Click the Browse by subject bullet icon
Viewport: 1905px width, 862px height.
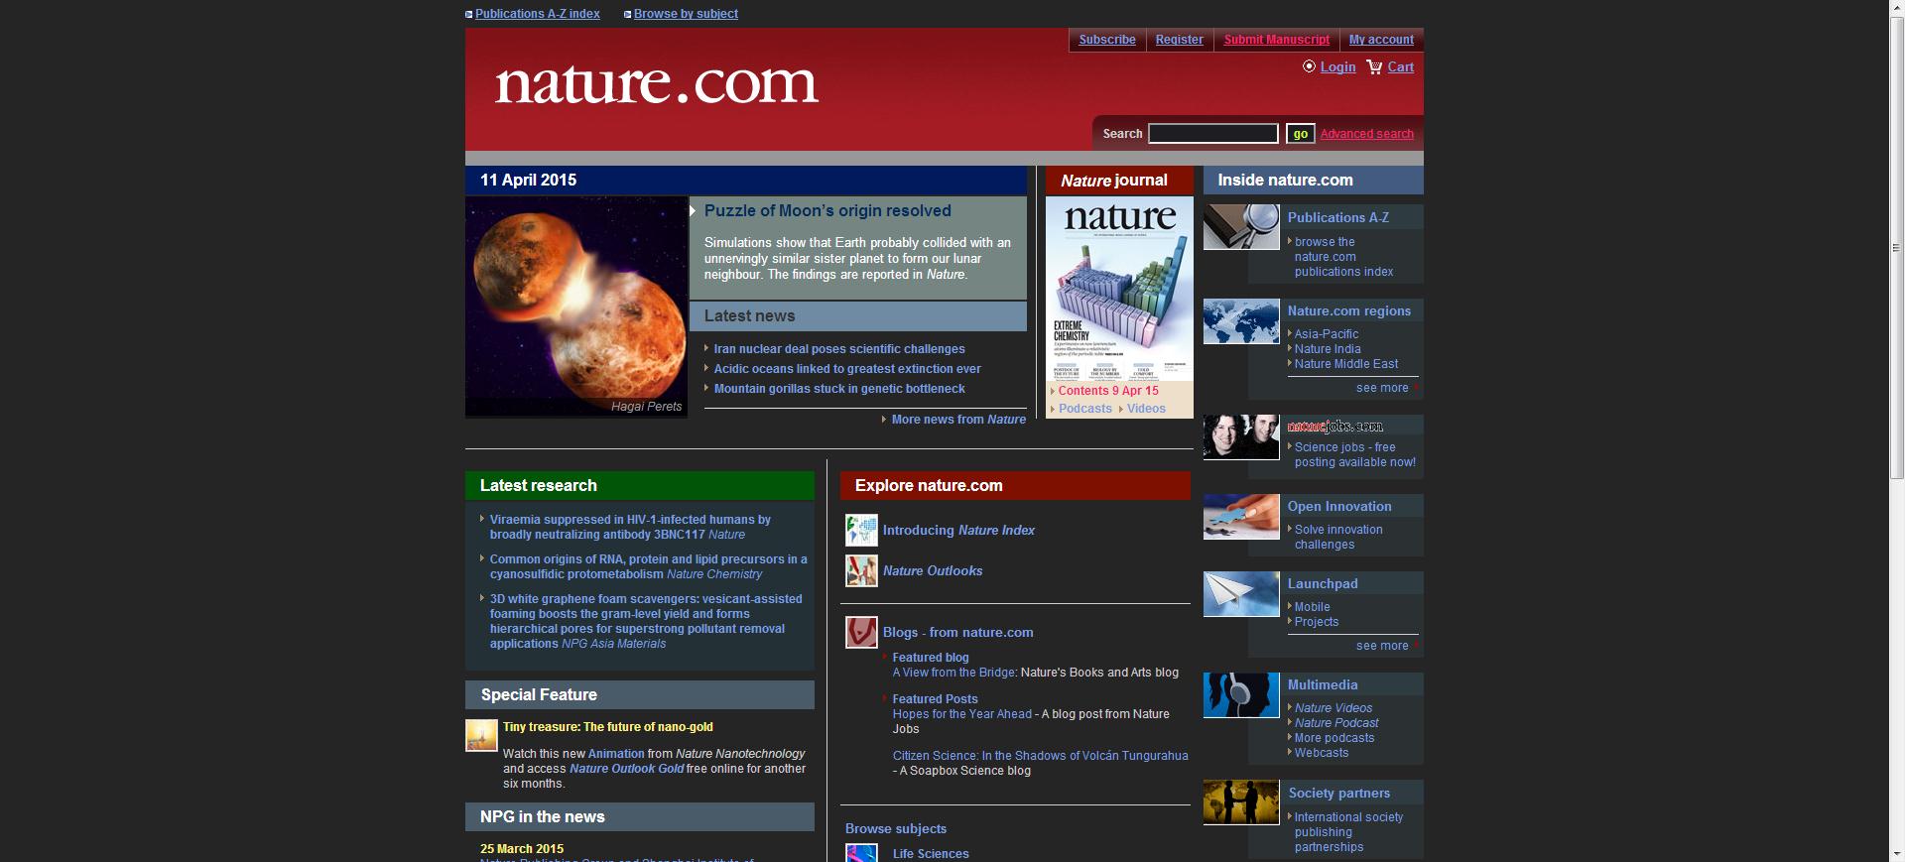click(627, 14)
